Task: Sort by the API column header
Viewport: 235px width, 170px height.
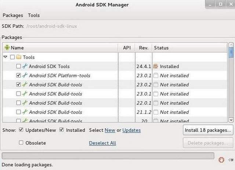Action: pos(127,48)
